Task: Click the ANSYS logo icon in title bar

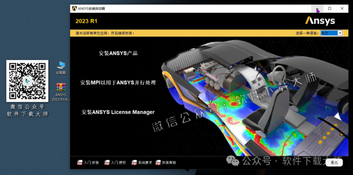Action: click(x=74, y=9)
